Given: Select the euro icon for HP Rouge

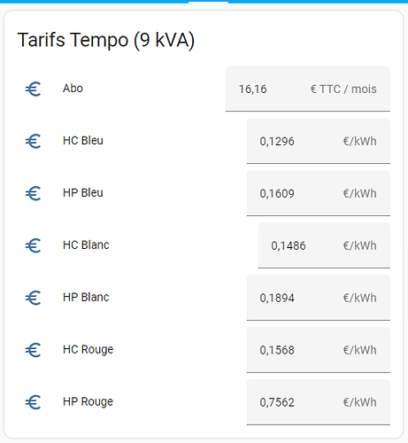Looking at the screenshot, I should pyautogui.click(x=33, y=402).
